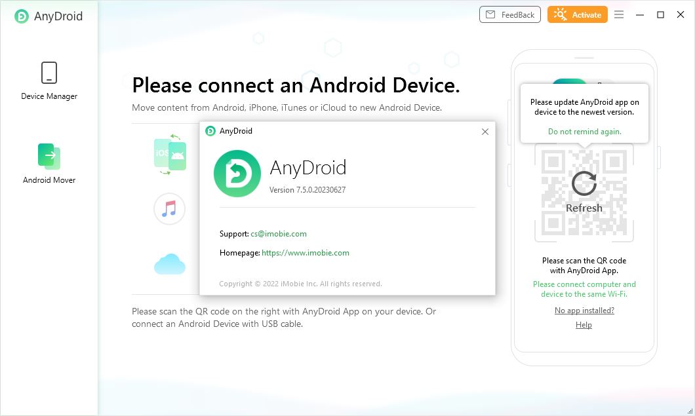
Task: Click the Please connect computer and device text
Action: pos(584,289)
